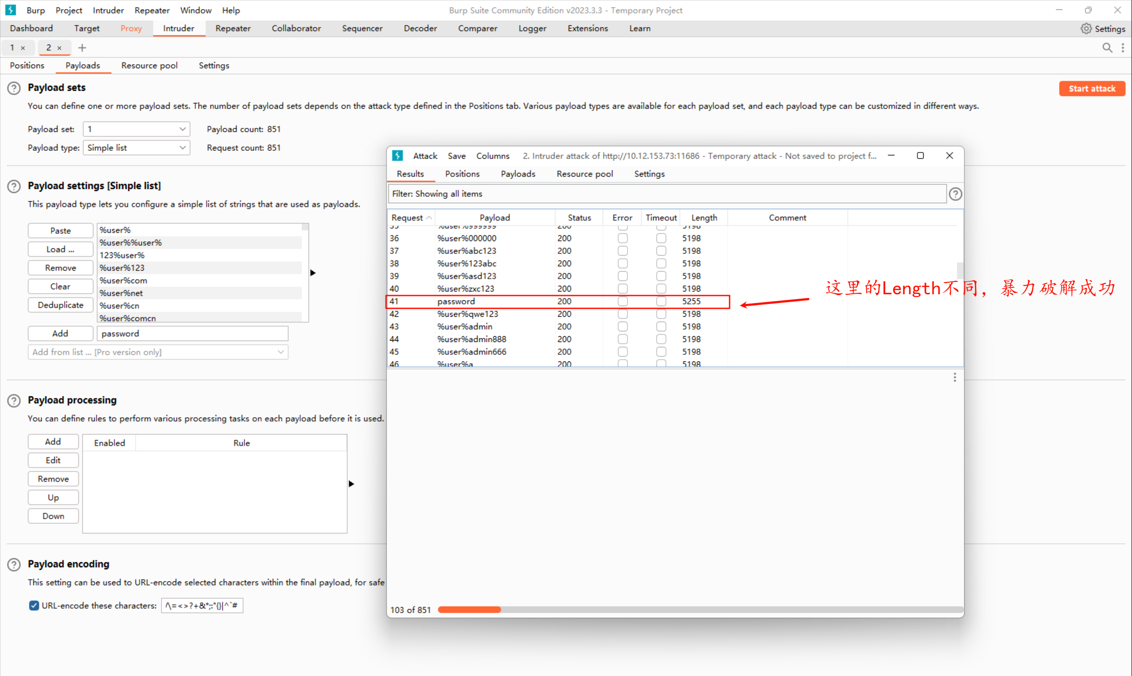This screenshot has height=676, width=1132.
Task: Tick the Timeout checkbox for request 36
Action: click(x=661, y=238)
